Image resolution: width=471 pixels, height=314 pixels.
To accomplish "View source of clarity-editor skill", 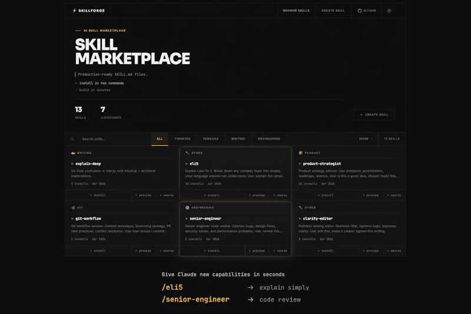I will click(x=394, y=250).
